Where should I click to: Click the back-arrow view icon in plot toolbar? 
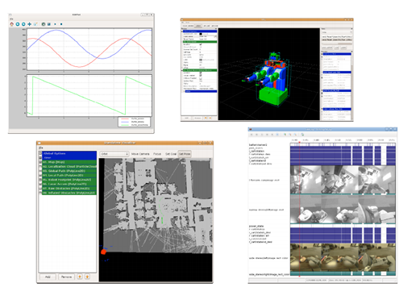click(x=18, y=24)
